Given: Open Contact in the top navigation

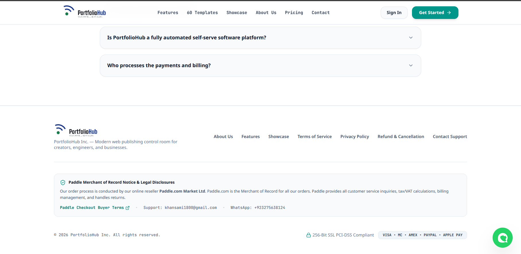Looking at the screenshot, I should [321, 13].
